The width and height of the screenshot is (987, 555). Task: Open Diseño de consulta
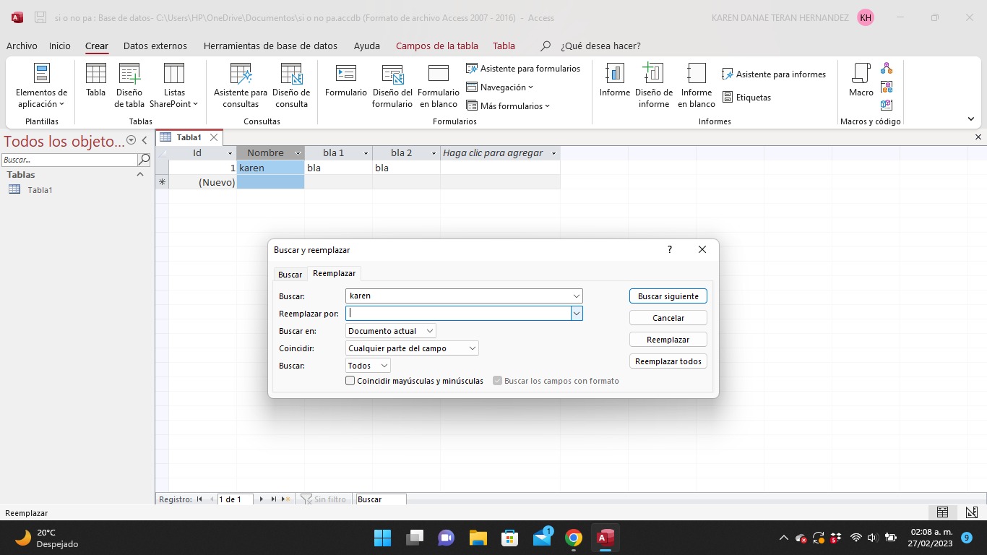[x=291, y=85]
